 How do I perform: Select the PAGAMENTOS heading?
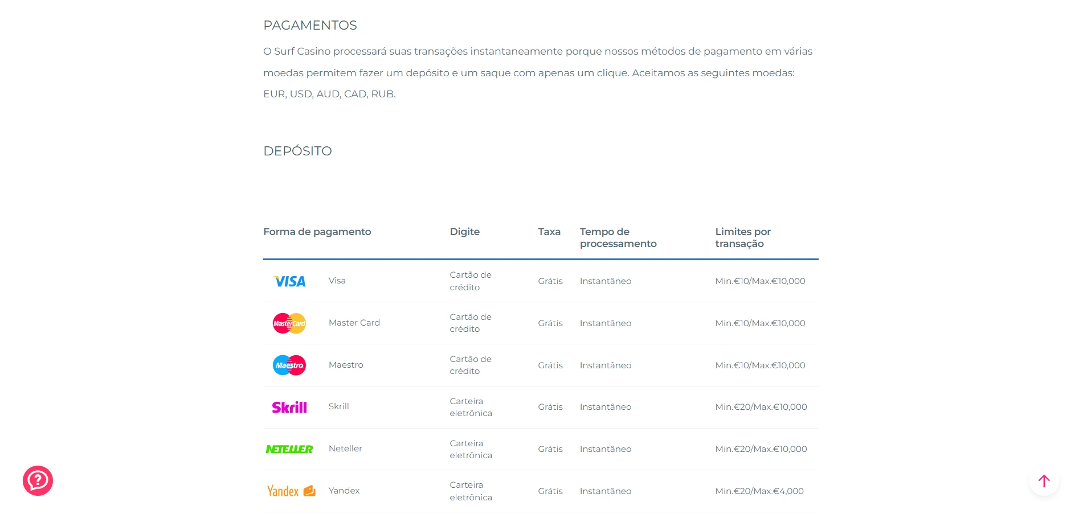click(x=310, y=25)
